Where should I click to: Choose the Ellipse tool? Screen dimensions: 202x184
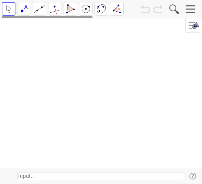[x=101, y=9]
